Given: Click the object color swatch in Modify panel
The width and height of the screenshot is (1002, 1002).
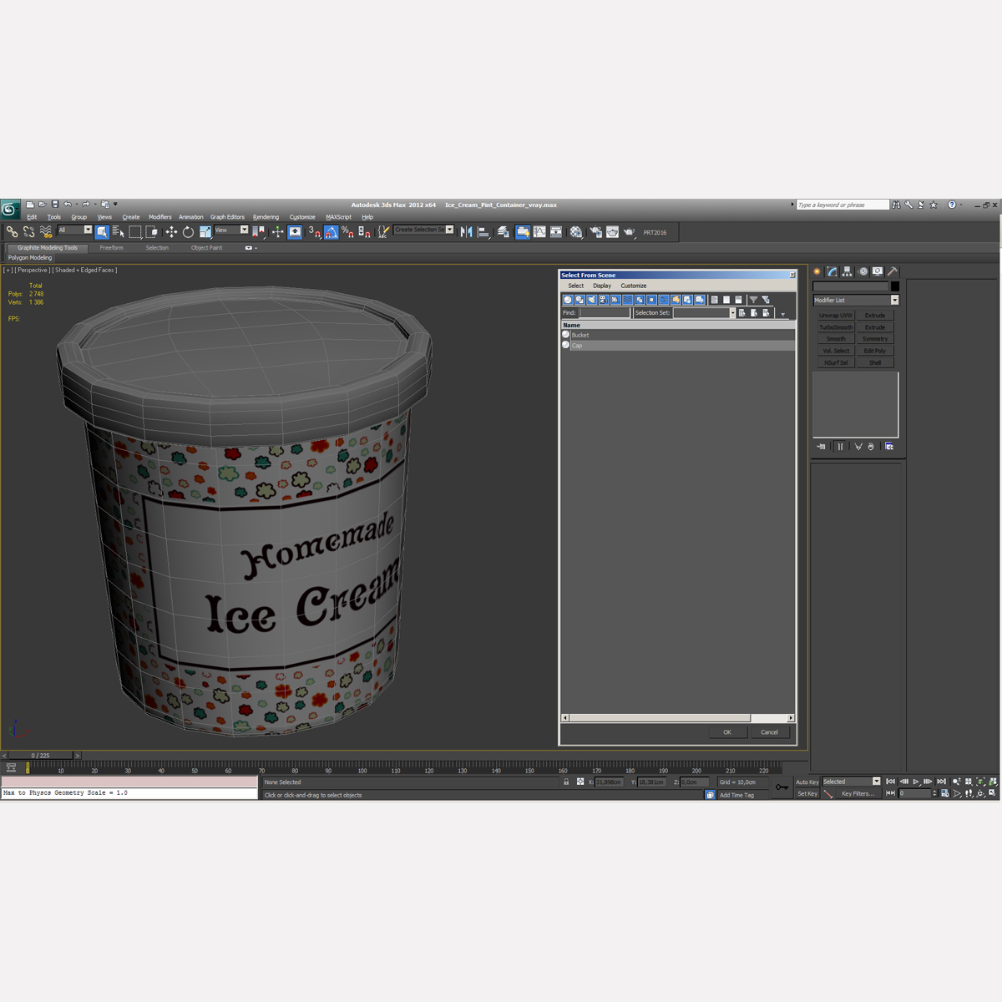Looking at the screenshot, I should [895, 286].
